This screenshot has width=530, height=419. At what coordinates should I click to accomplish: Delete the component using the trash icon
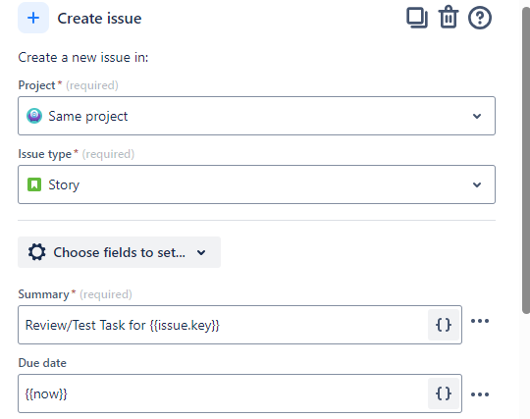[449, 17]
